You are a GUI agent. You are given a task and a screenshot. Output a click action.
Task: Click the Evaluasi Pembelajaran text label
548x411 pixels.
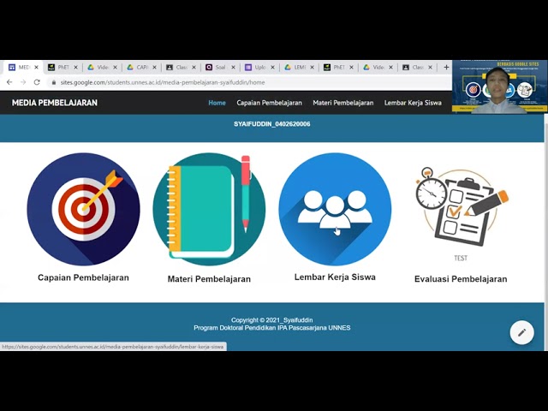[461, 279]
